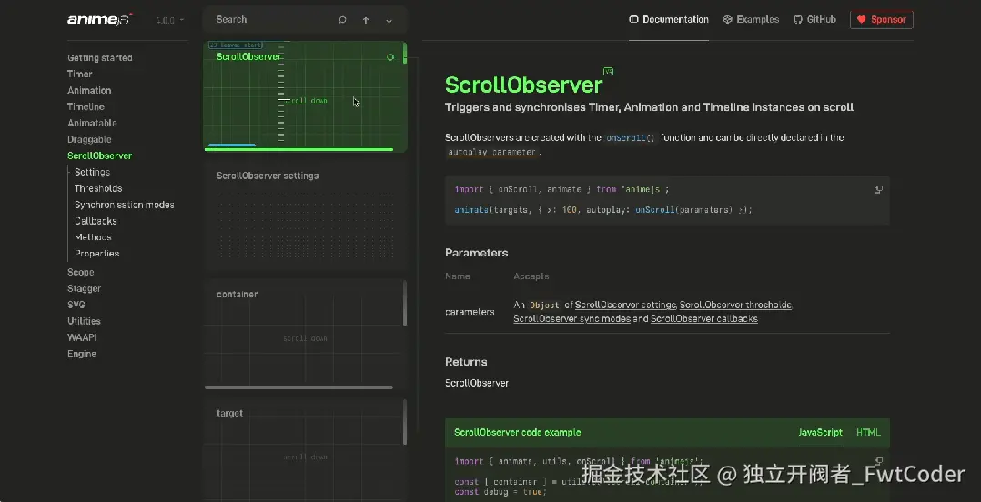
Task: Open the Engine section
Action: point(82,353)
